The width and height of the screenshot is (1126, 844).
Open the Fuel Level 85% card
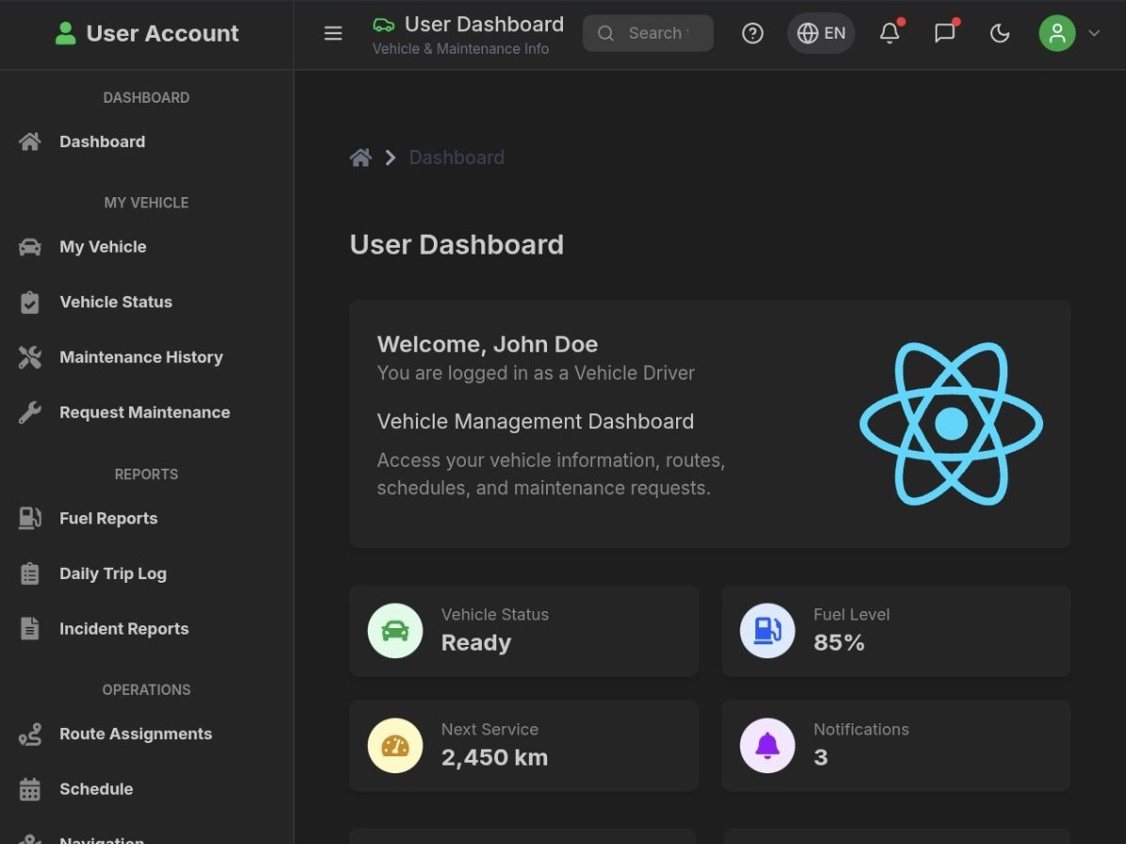(x=896, y=631)
